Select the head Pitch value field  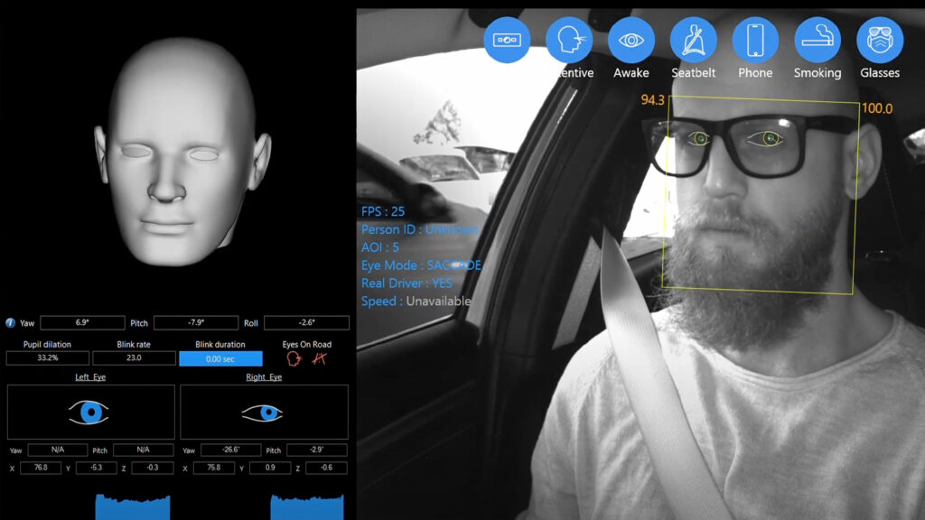tap(195, 322)
